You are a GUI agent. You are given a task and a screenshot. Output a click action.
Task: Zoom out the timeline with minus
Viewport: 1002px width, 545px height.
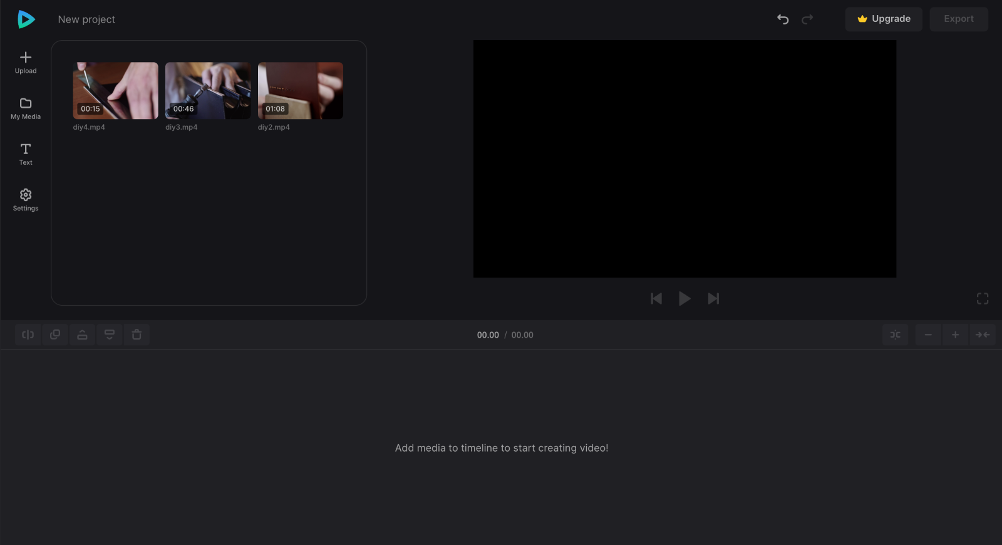point(928,335)
